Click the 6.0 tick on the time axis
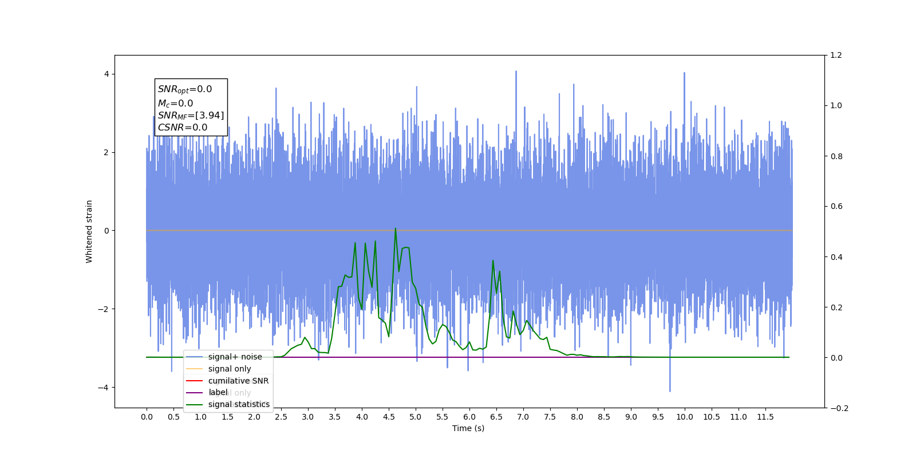This screenshot has width=916, height=458. (x=469, y=417)
